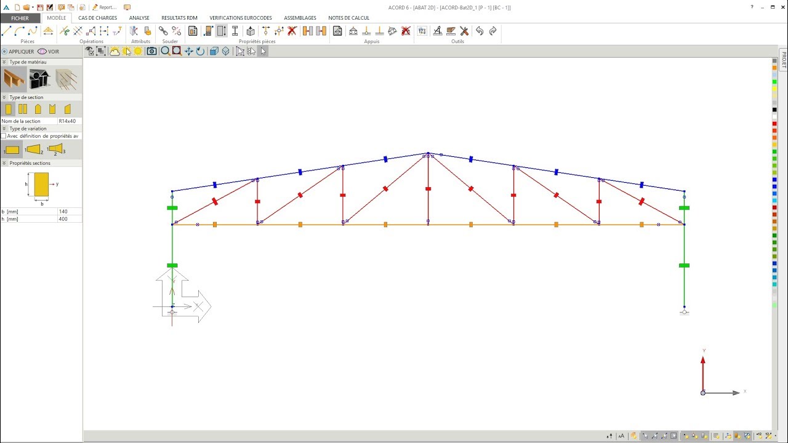Image resolution: width=788 pixels, height=443 pixels.
Task: Collapse the 'Type de section' section
Action: 4,97
